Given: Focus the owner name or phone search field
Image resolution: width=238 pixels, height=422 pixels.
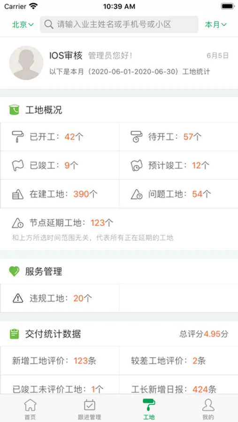Looking at the screenshot, I should point(119,24).
